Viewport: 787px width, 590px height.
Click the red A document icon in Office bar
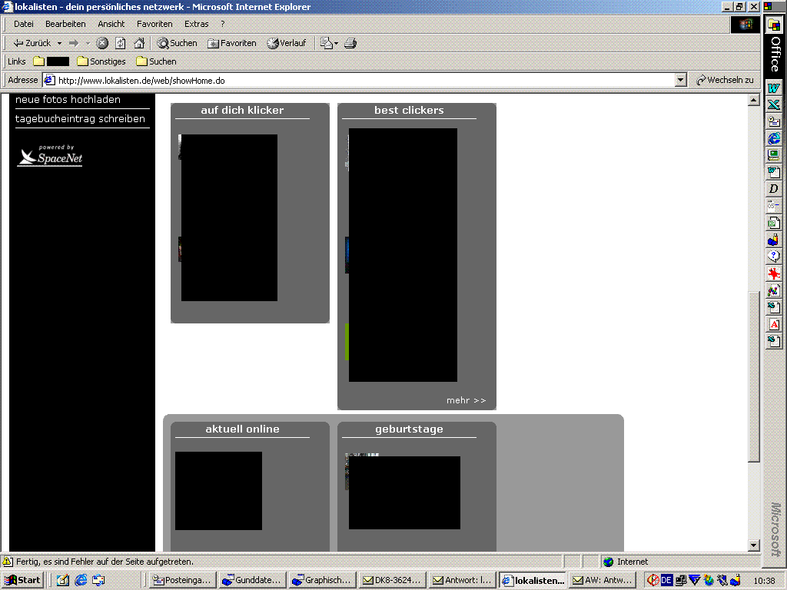coord(773,324)
